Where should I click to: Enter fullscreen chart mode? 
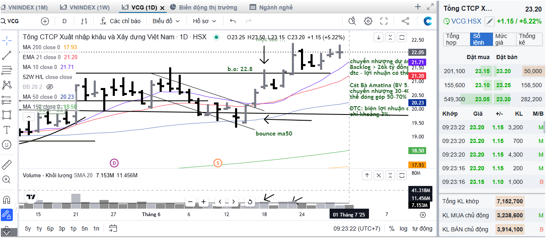coord(384,21)
